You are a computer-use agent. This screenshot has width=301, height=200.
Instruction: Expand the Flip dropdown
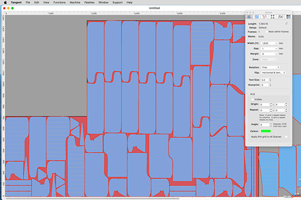[x=273, y=72]
